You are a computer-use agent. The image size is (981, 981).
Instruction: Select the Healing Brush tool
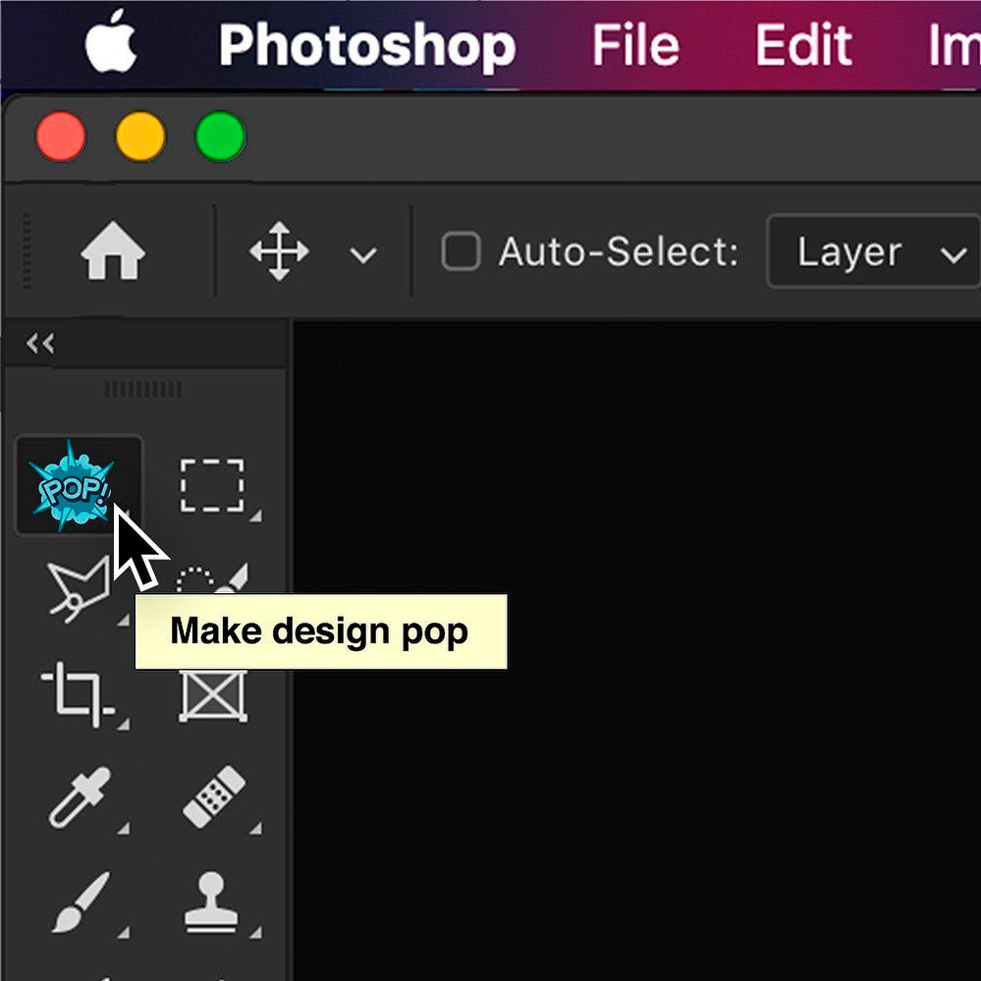click(214, 797)
